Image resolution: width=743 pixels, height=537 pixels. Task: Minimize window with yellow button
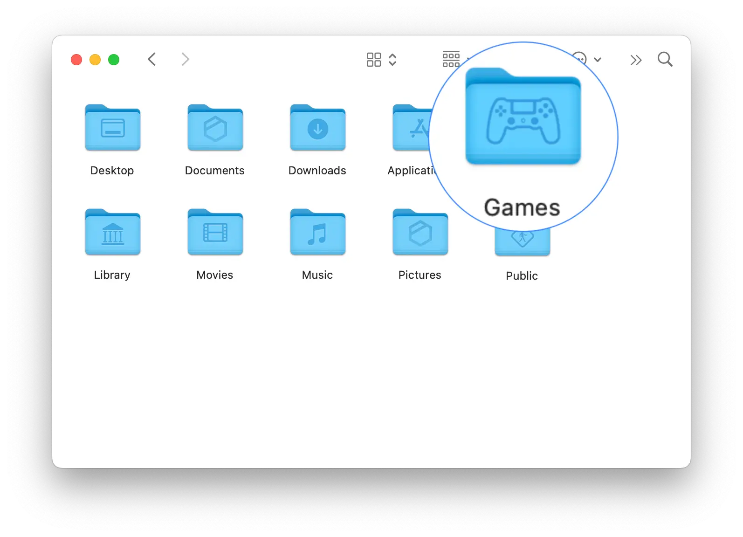[95, 60]
